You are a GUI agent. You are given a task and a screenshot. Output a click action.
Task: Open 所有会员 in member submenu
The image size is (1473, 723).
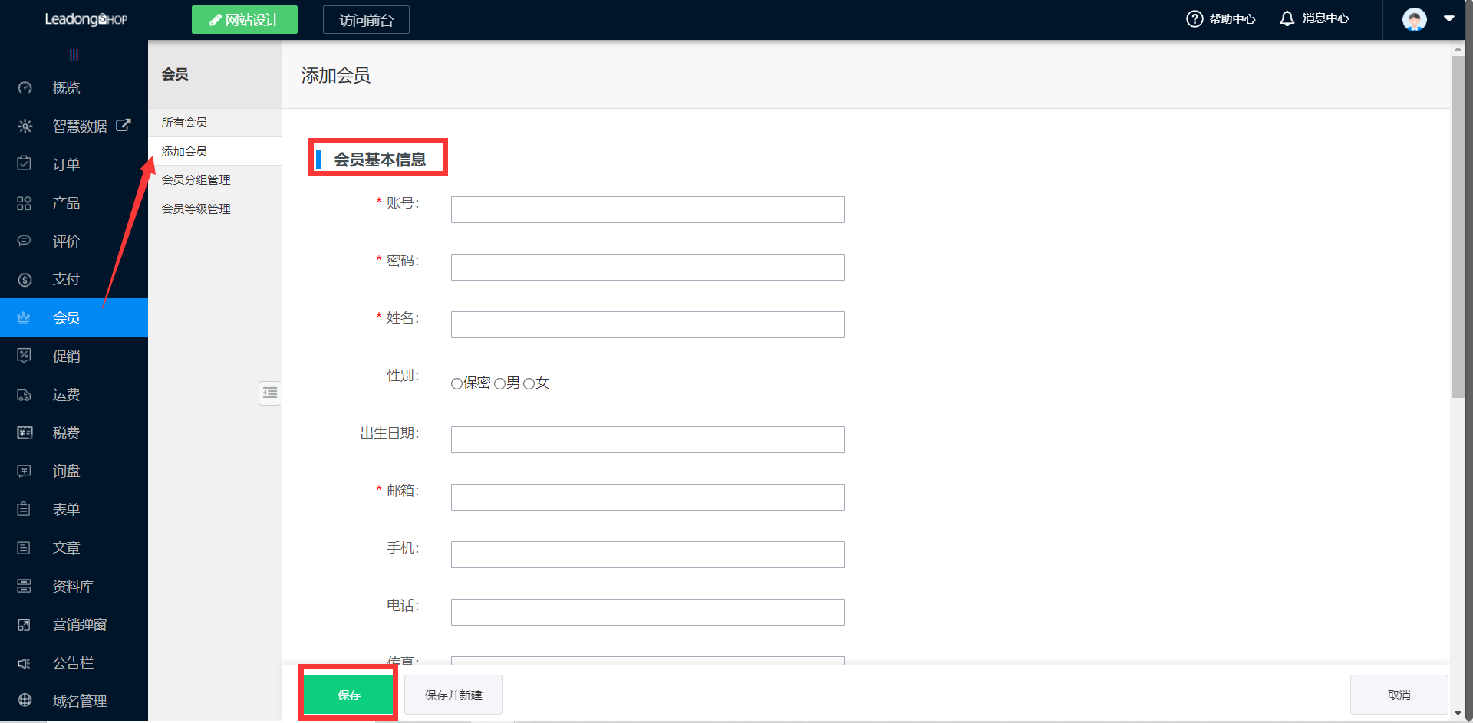(184, 123)
